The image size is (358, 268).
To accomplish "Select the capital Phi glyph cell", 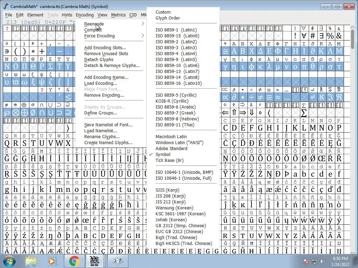I will pos(278,51).
